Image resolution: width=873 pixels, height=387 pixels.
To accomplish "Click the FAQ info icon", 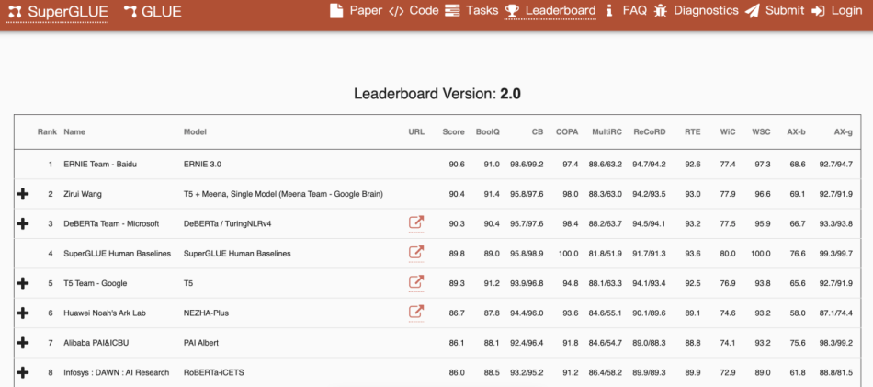I will (609, 11).
